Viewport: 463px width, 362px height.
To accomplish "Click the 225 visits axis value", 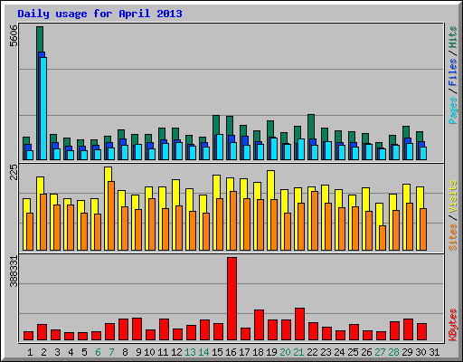I will coord(14,173).
